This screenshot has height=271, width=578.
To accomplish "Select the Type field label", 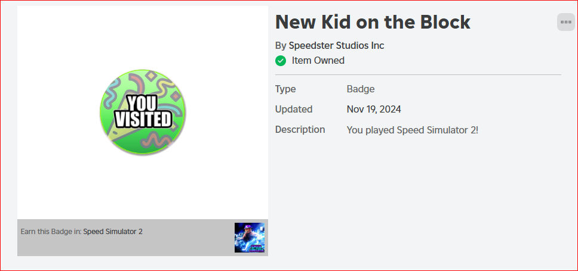I will pos(285,89).
